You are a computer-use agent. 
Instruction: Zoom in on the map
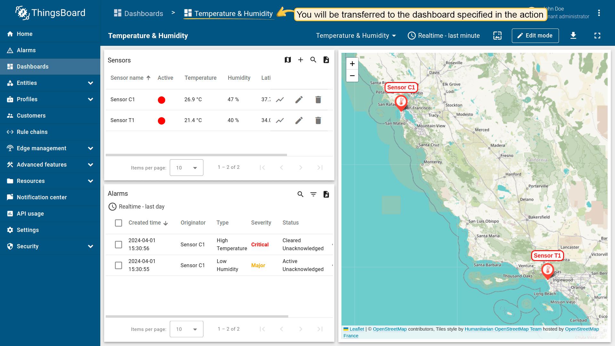[352, 64]
